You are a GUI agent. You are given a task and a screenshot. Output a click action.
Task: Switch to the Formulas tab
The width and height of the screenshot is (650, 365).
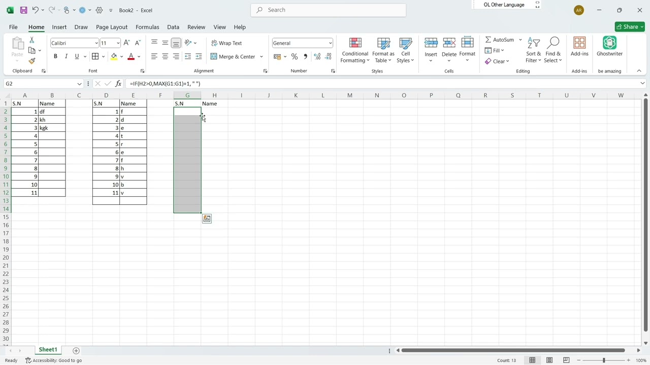point(147,27)
